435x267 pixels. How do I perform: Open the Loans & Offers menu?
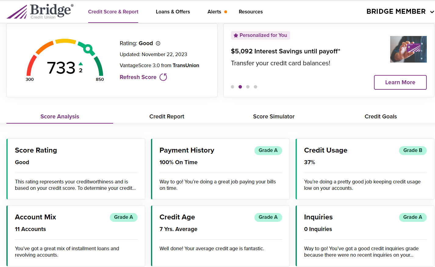[x=173, y=12]
